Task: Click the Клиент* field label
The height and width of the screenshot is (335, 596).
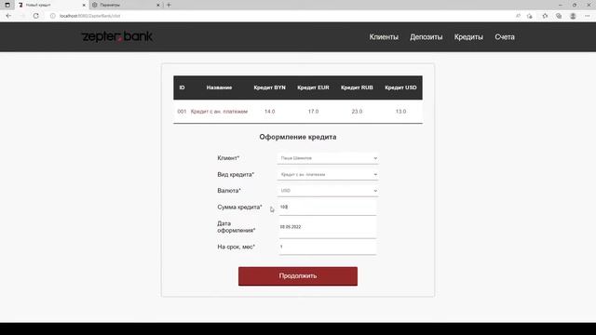Action: tap(228, 158)
